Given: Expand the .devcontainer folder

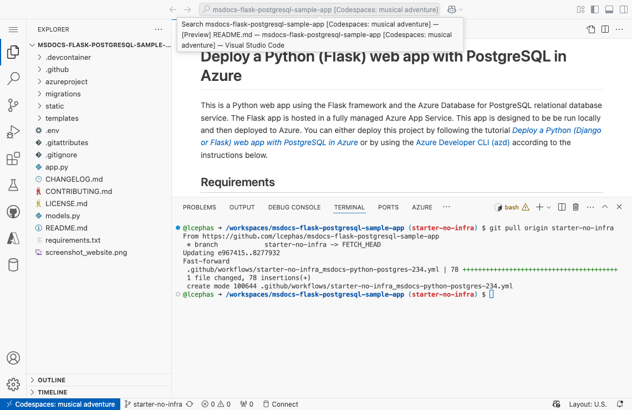Looking at the screenshot, I should [67, 57].
